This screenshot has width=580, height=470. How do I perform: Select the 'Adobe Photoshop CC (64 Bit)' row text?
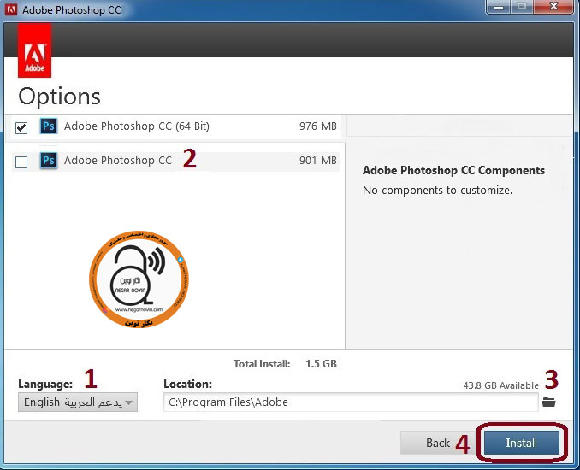pyautogui.click(x=137, y=126)
